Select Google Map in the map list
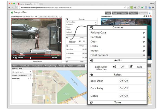Viewport: 163px width, 109px height. (16, 78)
